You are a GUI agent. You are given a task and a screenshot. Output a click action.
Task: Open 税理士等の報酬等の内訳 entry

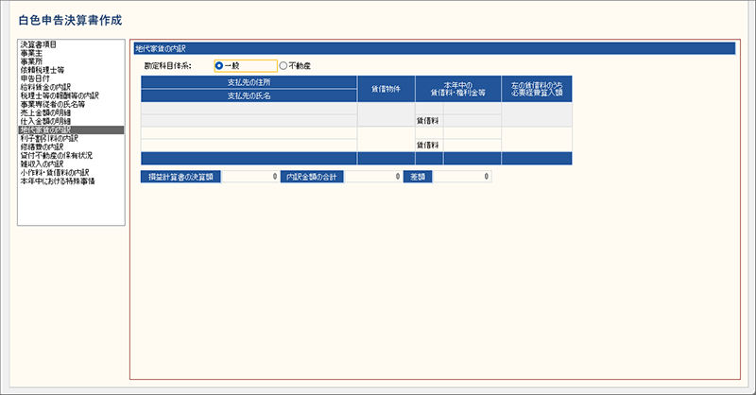tap(59, 95)
